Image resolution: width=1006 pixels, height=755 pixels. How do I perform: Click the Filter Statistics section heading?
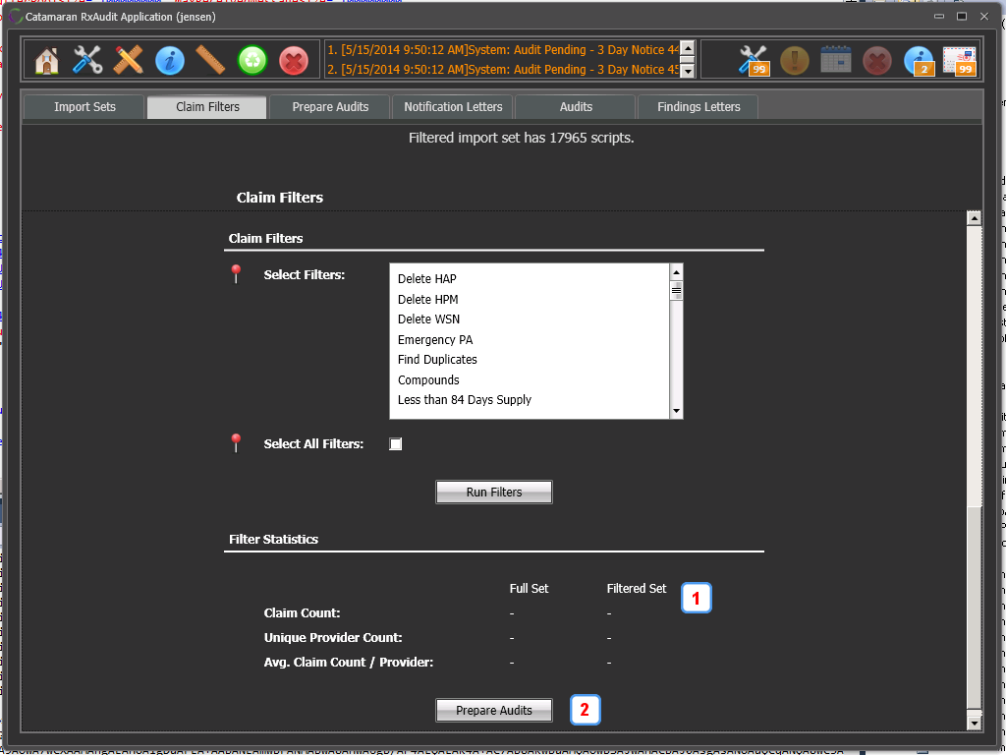[x=273, y=540]
